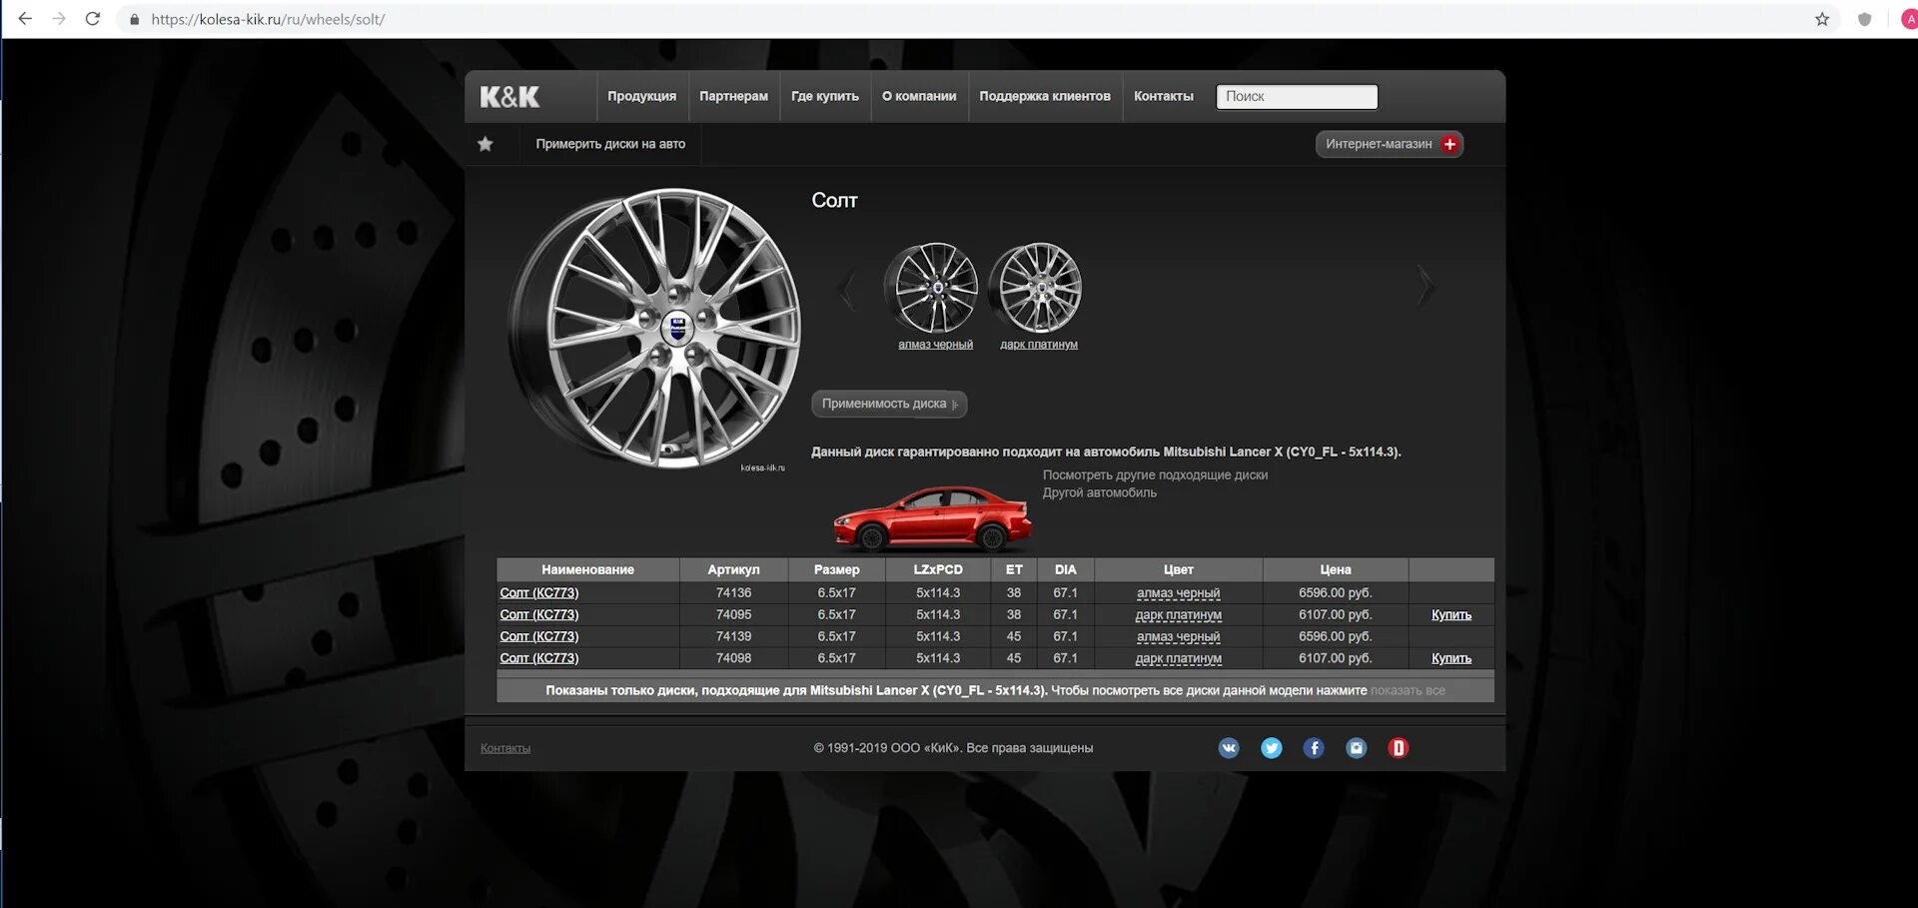
Task: Click Посмотреть другие подходящие диски
Action: [x=1155, y=475]
